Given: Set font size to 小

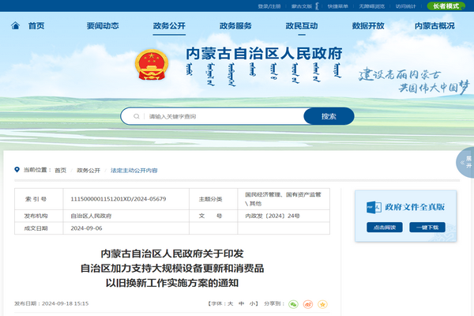Looking at the screenshot, I should 253,303.
